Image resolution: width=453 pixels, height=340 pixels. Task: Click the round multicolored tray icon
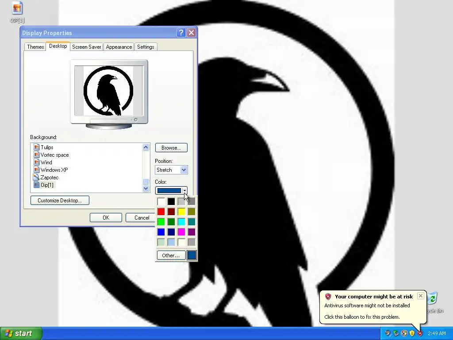pyautogui.click(x=404, y=333)
